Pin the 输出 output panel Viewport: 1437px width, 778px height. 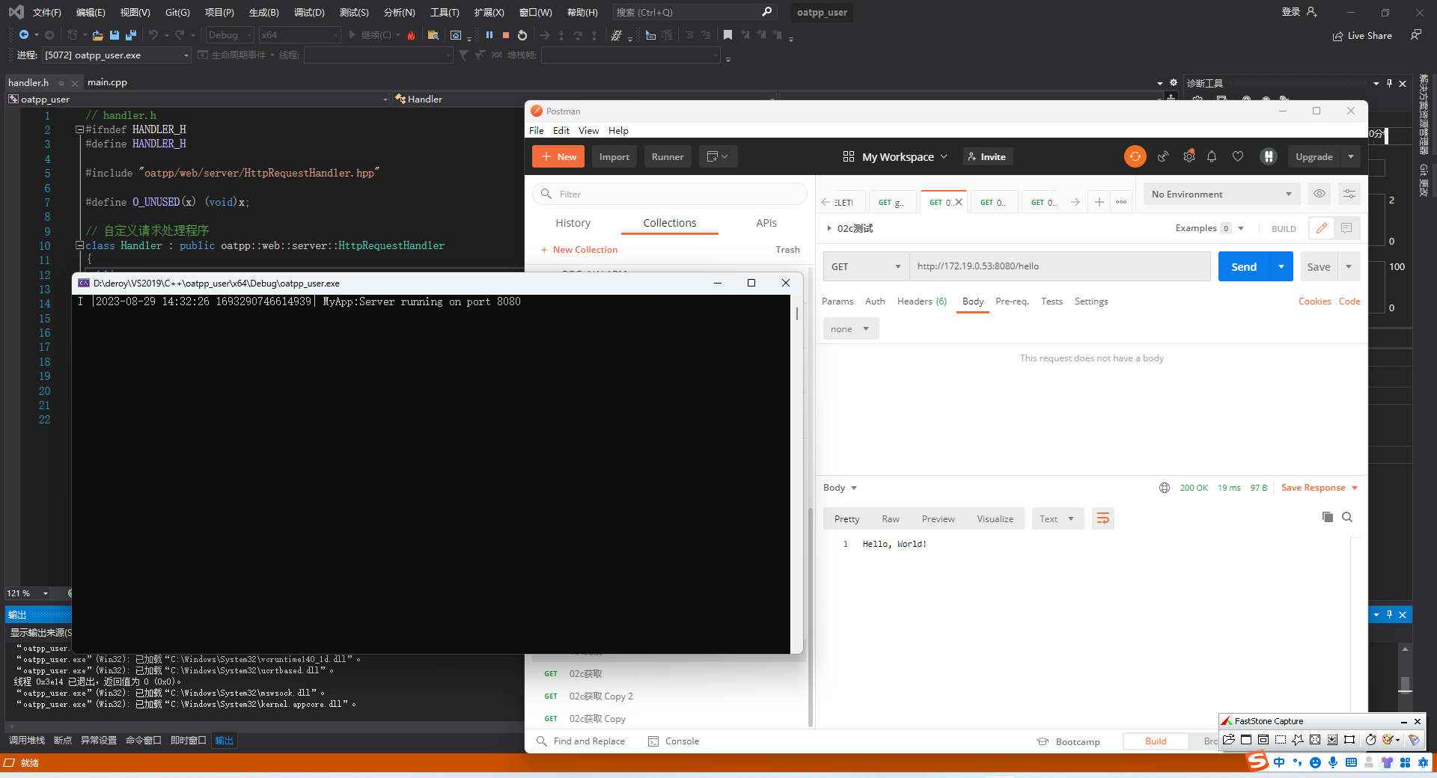click(x=1391, y=614)
